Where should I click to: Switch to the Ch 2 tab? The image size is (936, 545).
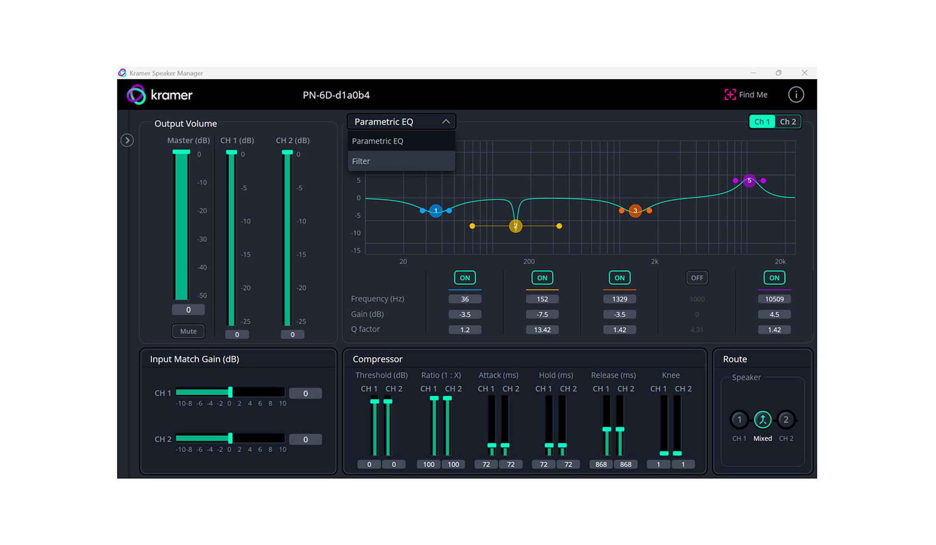[x=787, y=122]
